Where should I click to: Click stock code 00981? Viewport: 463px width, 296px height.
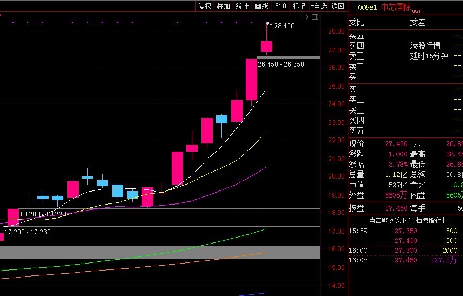coord(367,8)
